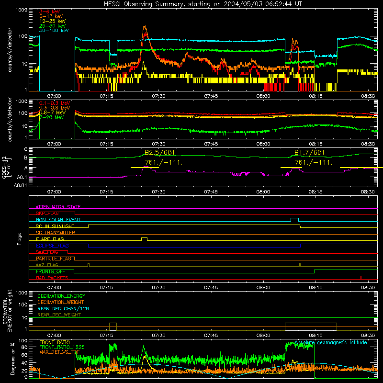Screen dimensions: 383x383
Task: Click the FLARE_FLAG label
Action: (x=50, y=239)
